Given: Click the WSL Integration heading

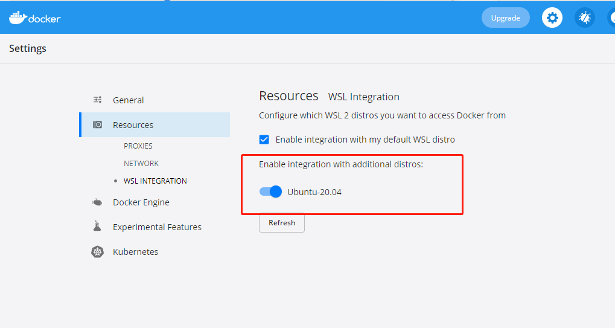Looking at the screenshot, I should 363,97.
